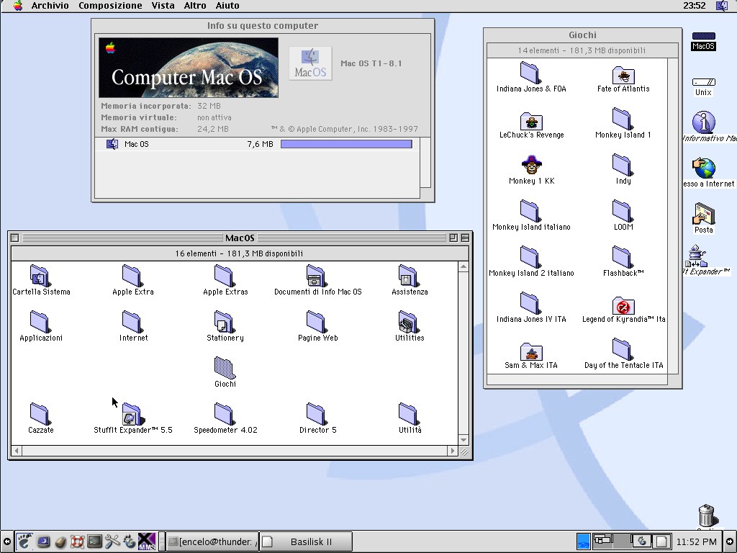This screenshot has width=737, height=553.
Task: Select the Stationery folder
Action: (x=225, y=327)
